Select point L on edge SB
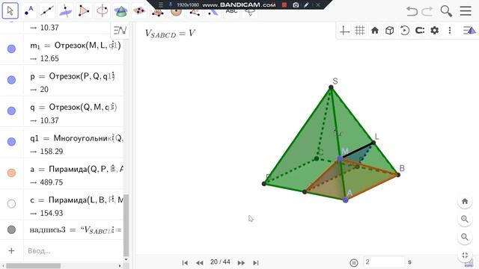The image size is (479, 269). click(x=373, y=143)
